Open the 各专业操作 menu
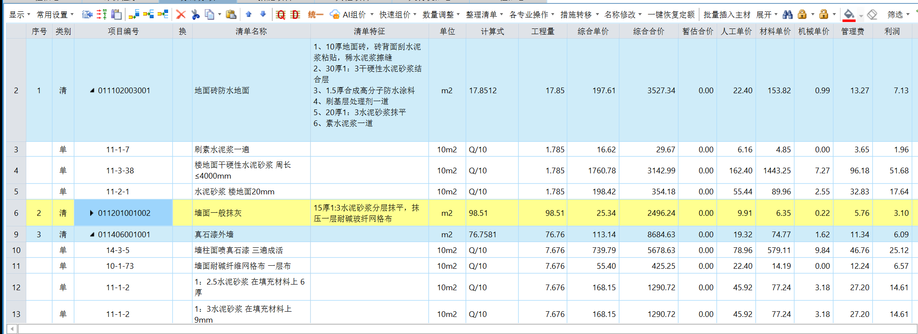This screenshot has height=334, width=918. [531, 15]
